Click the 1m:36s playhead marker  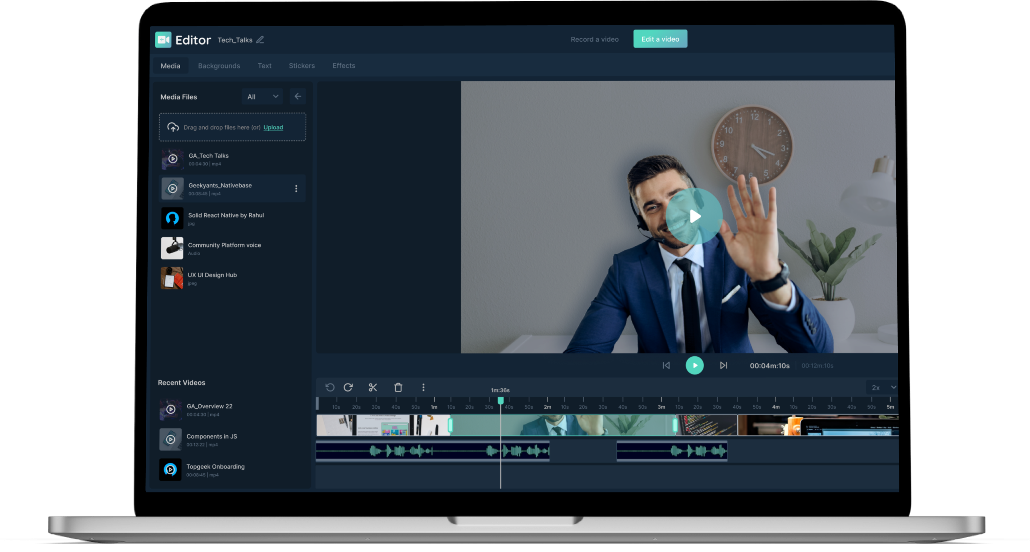pos(500,400)
